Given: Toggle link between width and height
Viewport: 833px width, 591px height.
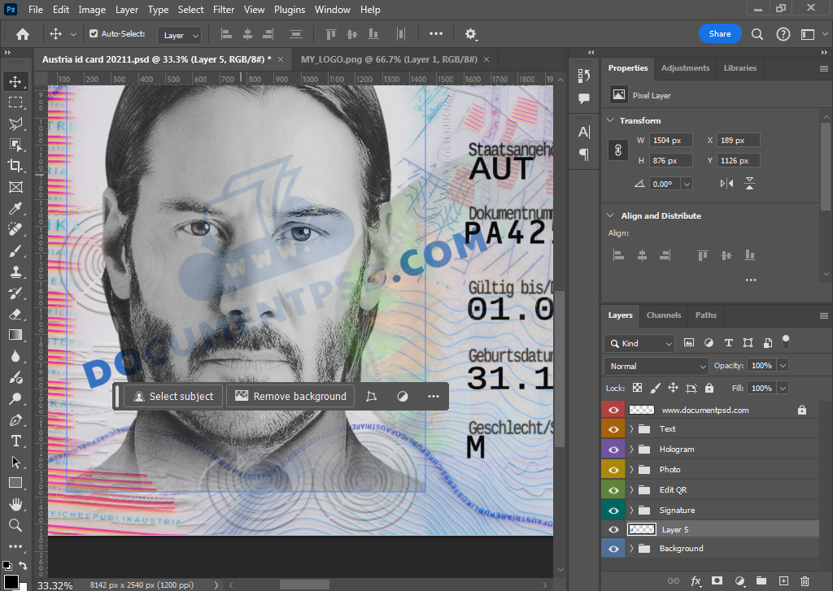Looking at the screenshot, I should (618, 150).
